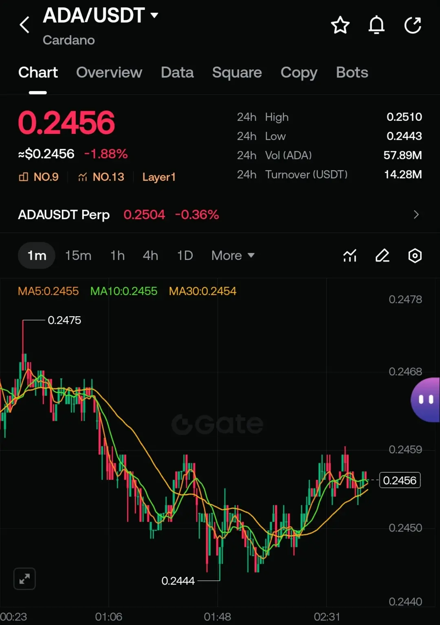Image resolution: width=440 pixels, height=625 pixels.
Task: Tap the MA30:0.2454 indicator label
Action: (x=202, y=291)
